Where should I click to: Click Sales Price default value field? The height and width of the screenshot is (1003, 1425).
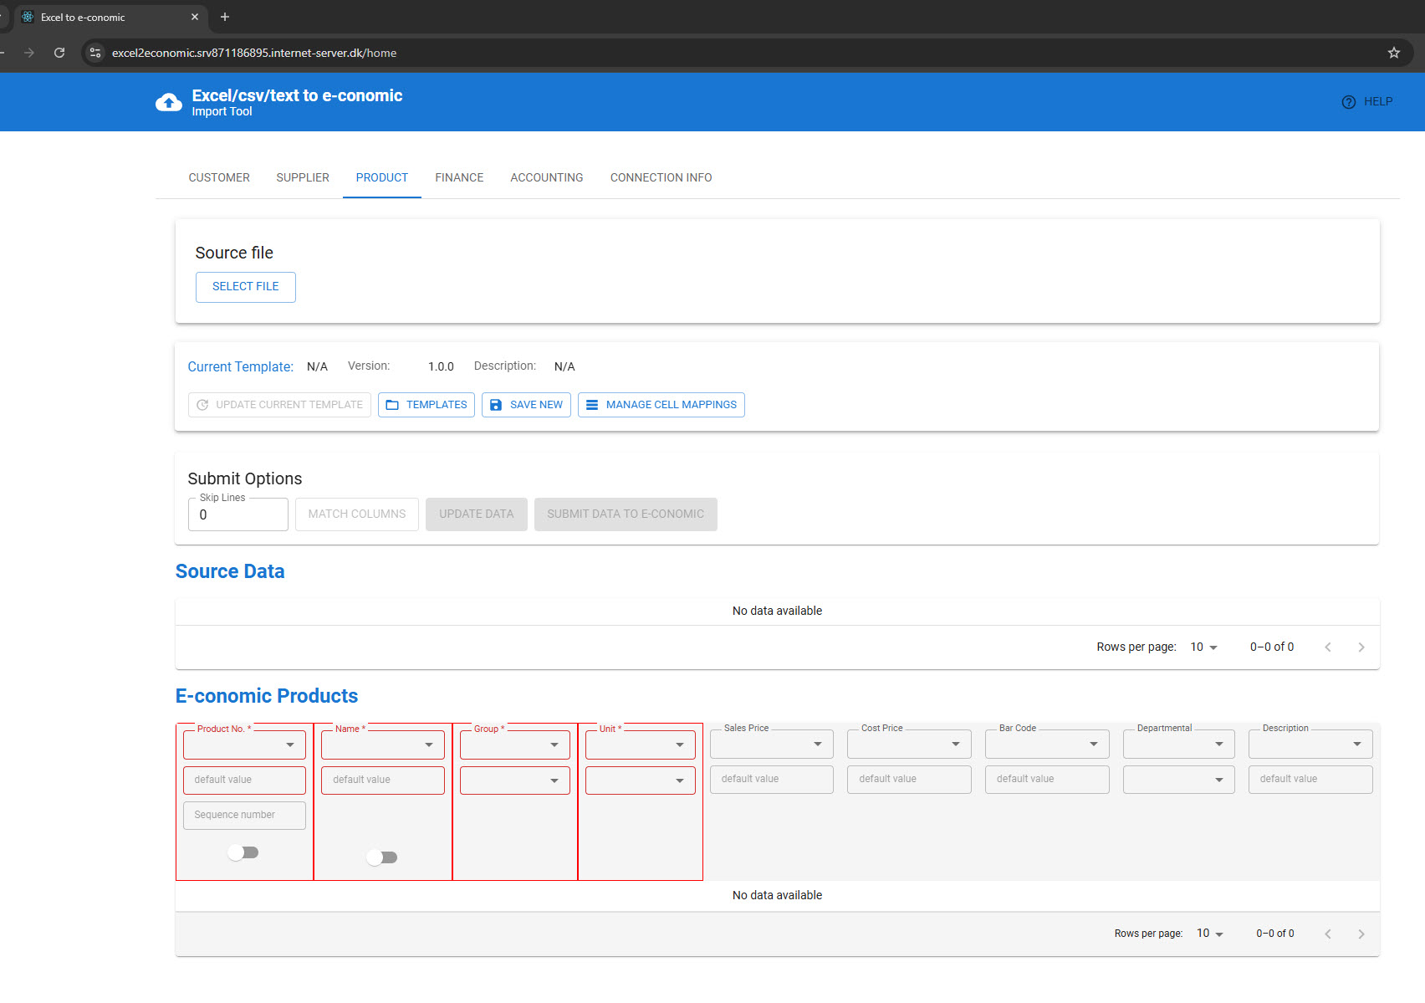[x=772, y=780]
